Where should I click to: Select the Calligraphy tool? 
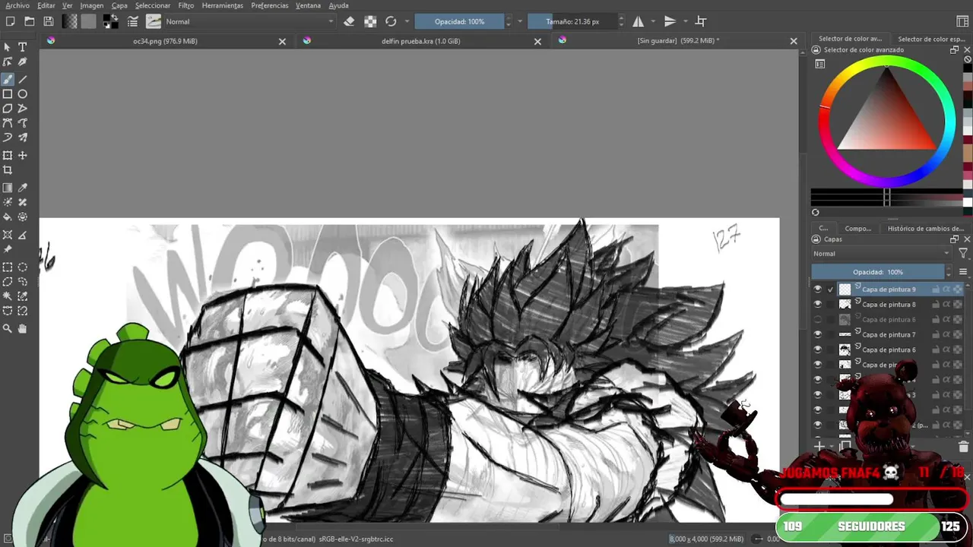click(23, 62)
